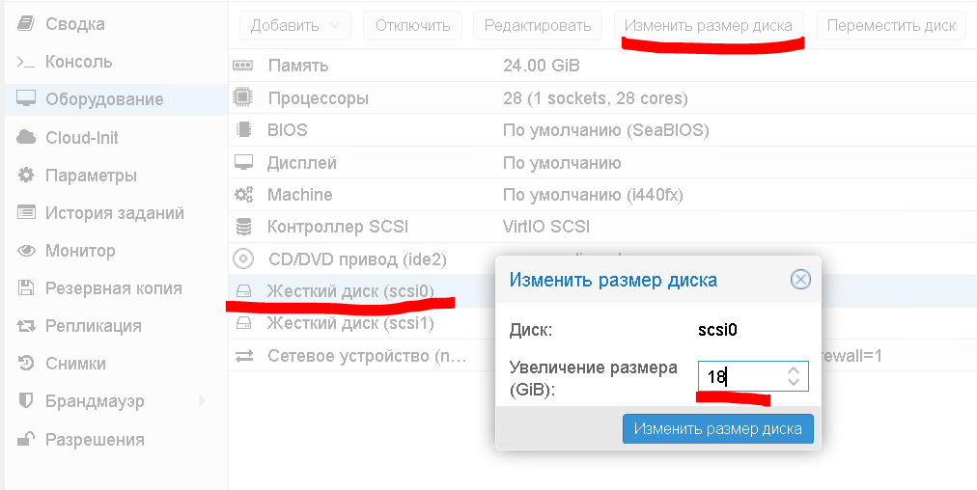
Task: Increase disk size with spinner up arrow
Action: point(794,369)
